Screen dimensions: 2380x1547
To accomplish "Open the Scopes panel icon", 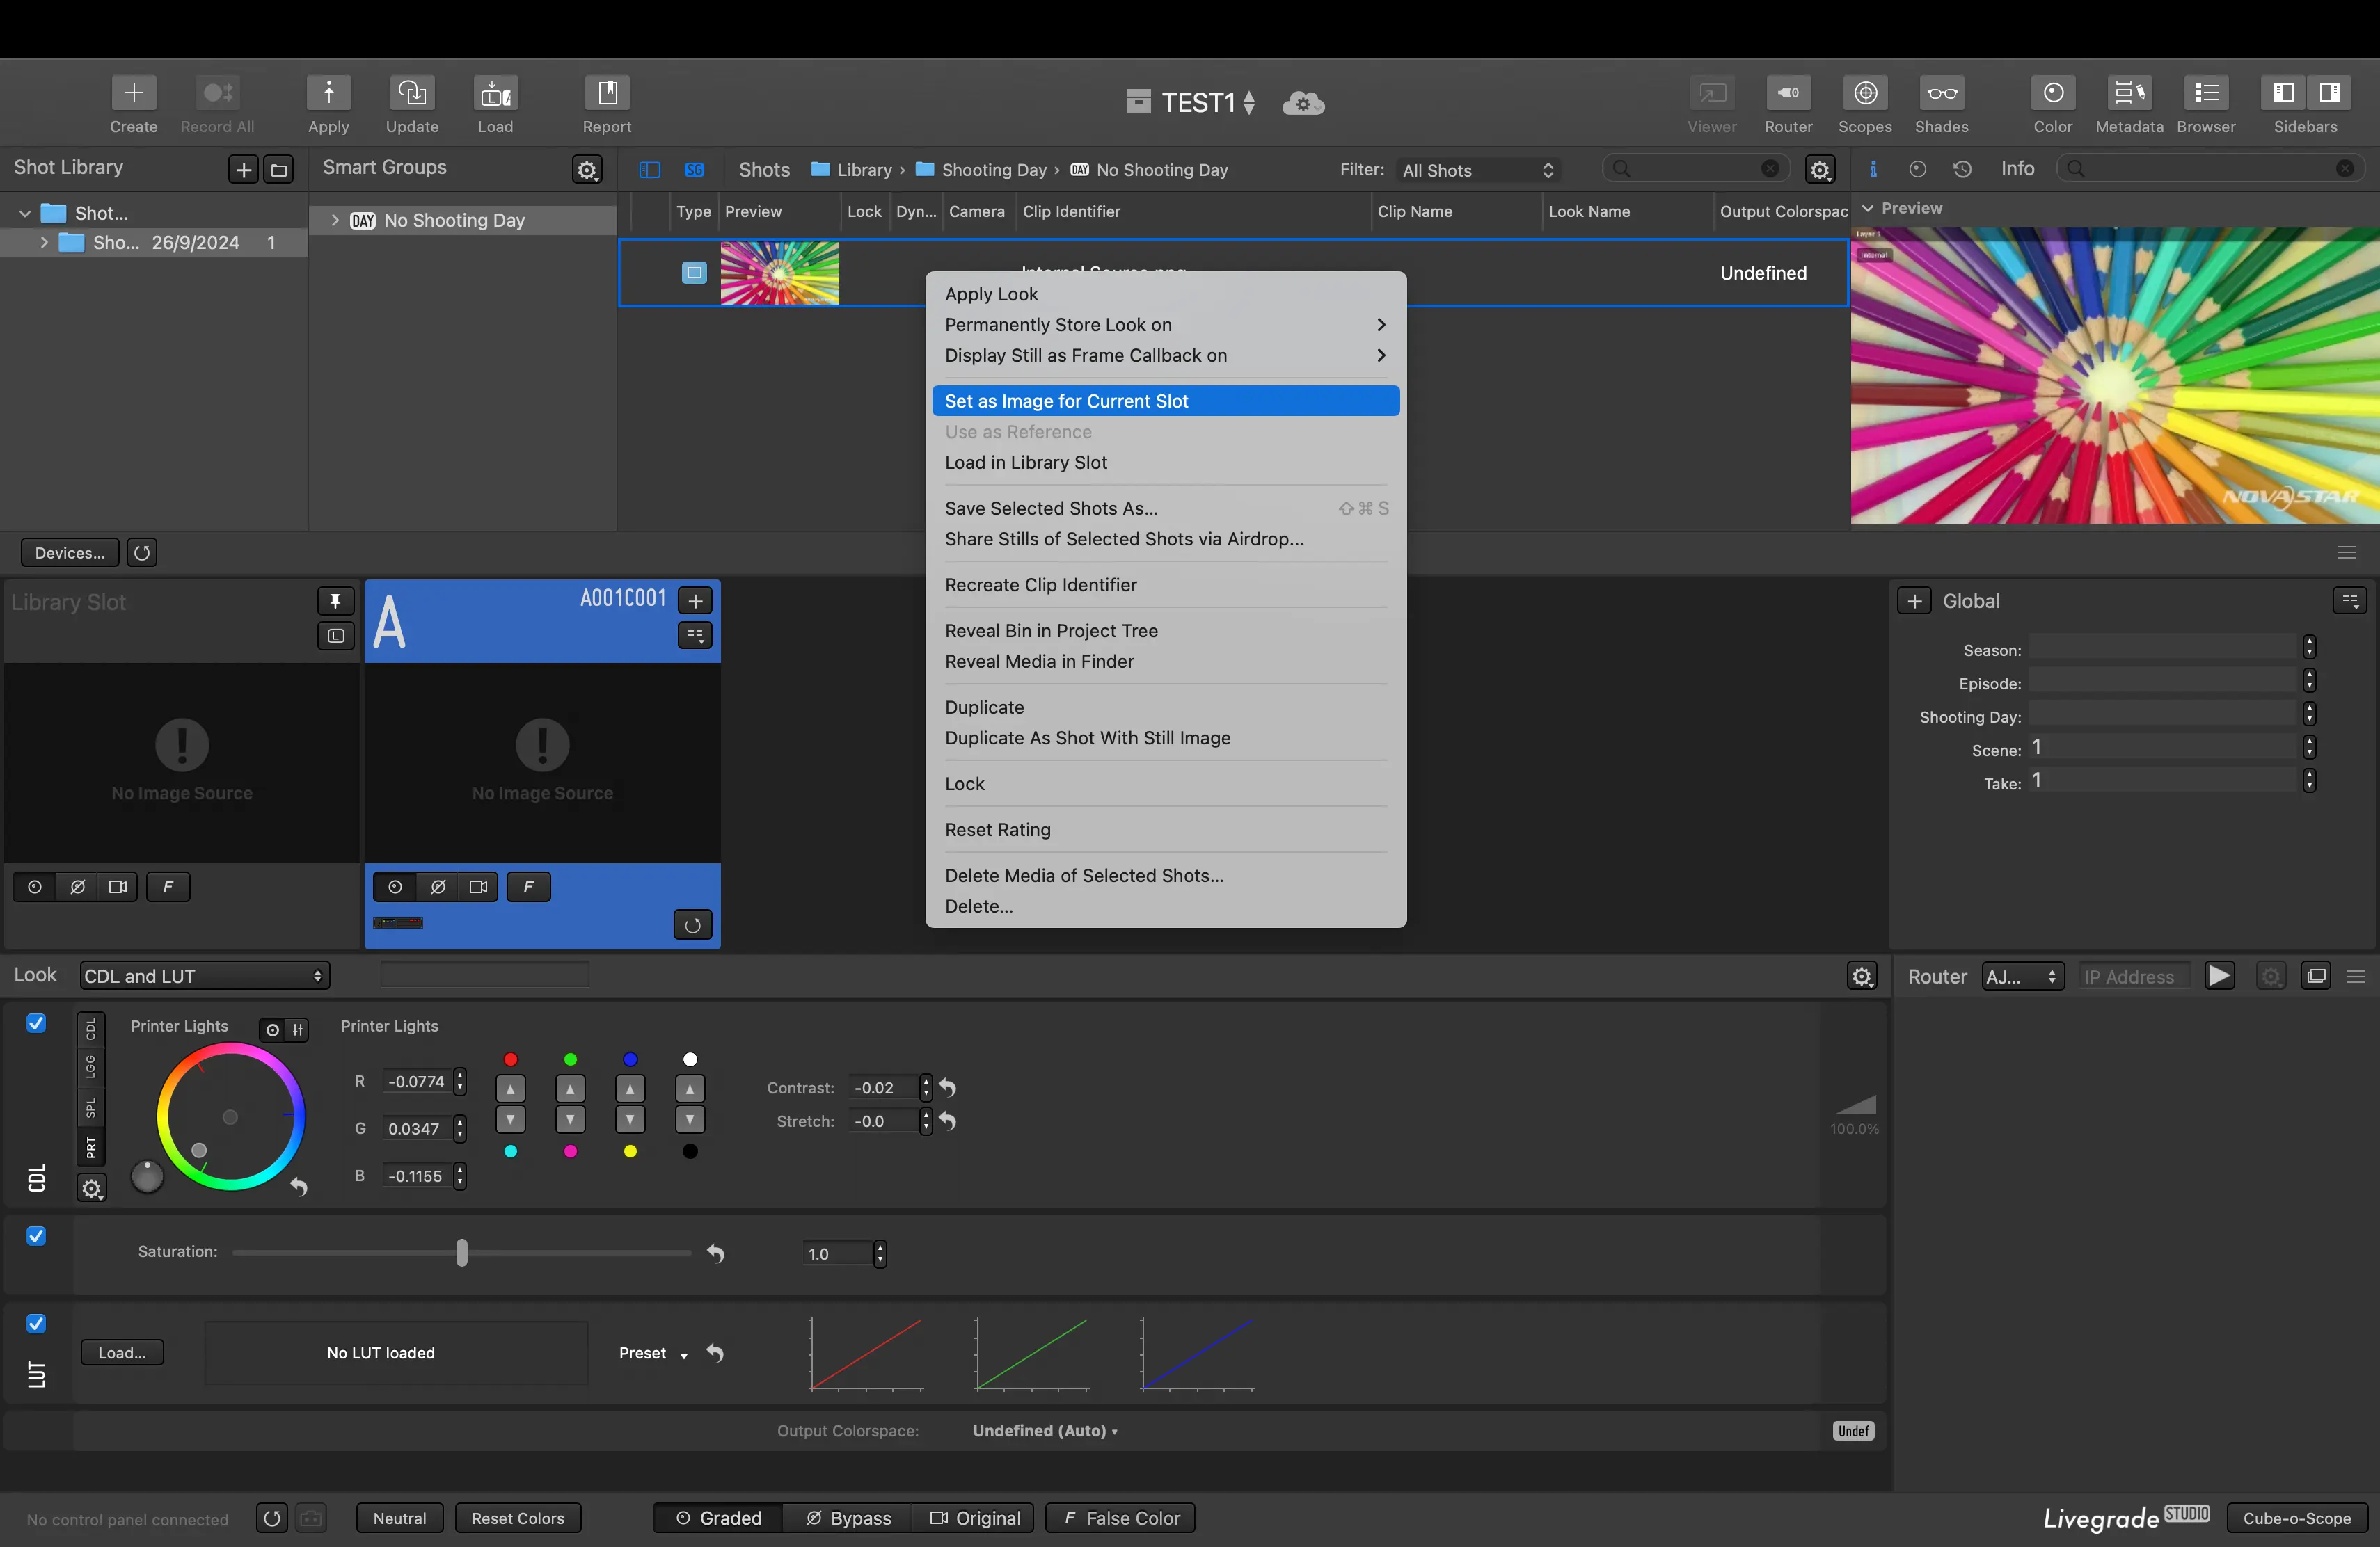I will pos(1864,94).
